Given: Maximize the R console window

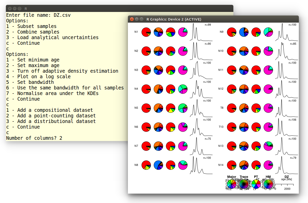Looking at the screenshot, I should pyautogui.click(x=19, y=8).
